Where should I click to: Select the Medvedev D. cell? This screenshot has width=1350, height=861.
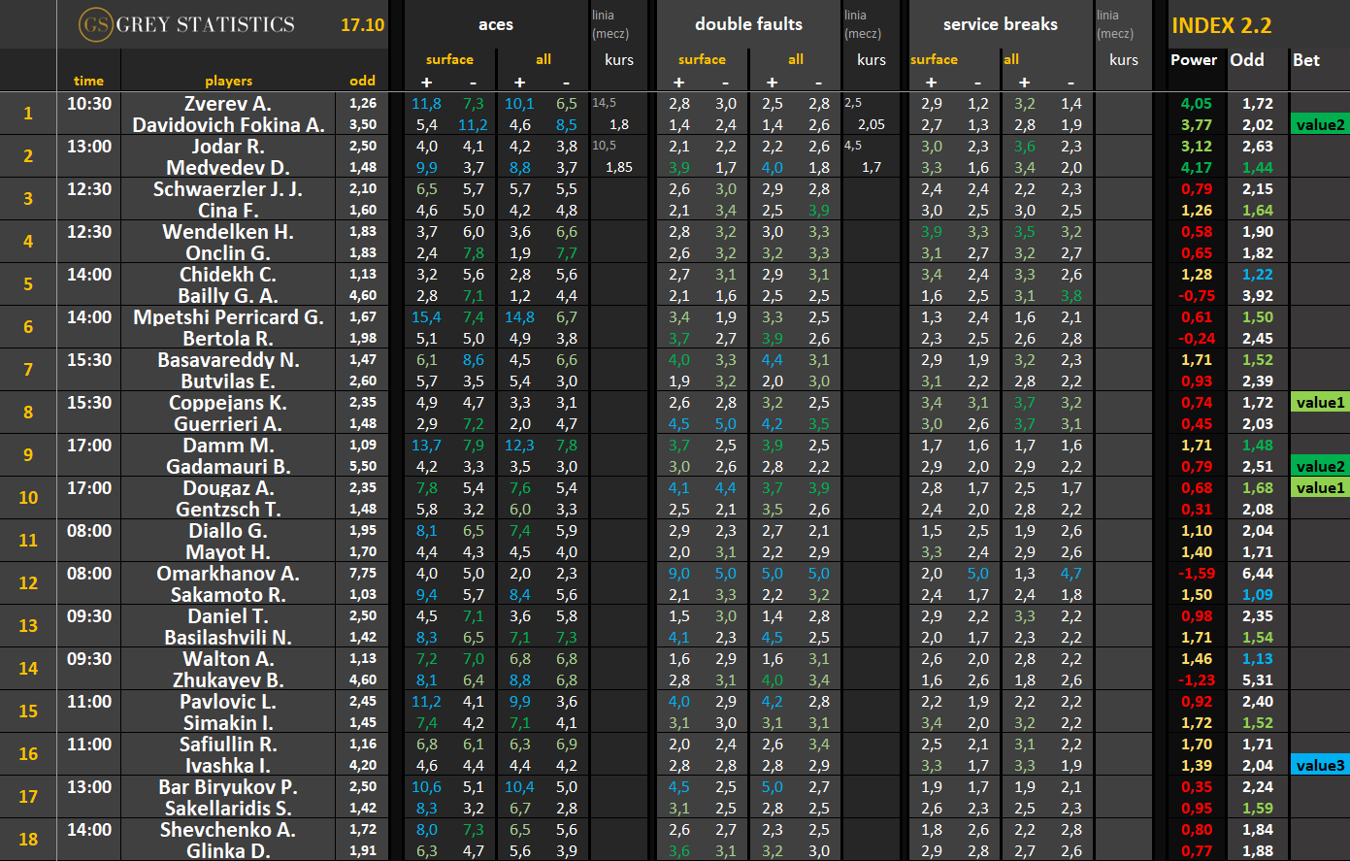pos(228,168)
